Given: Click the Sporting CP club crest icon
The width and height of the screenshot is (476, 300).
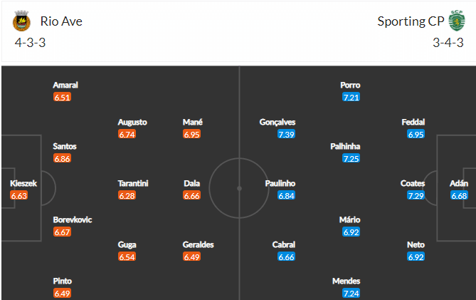Looking at the screenshot, I should [x=457, y=21].
